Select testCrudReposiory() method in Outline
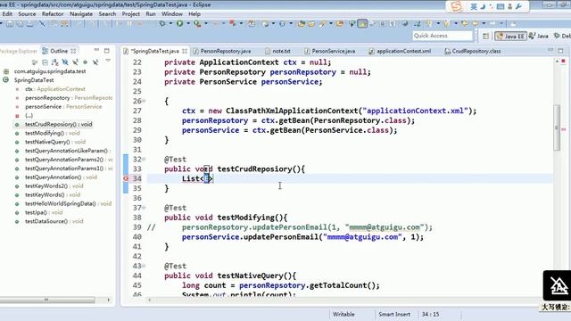 point(59,124)
